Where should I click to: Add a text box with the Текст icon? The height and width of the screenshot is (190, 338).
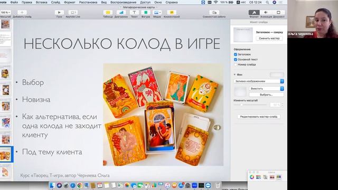pyautogui.click(x=134, y=13)
